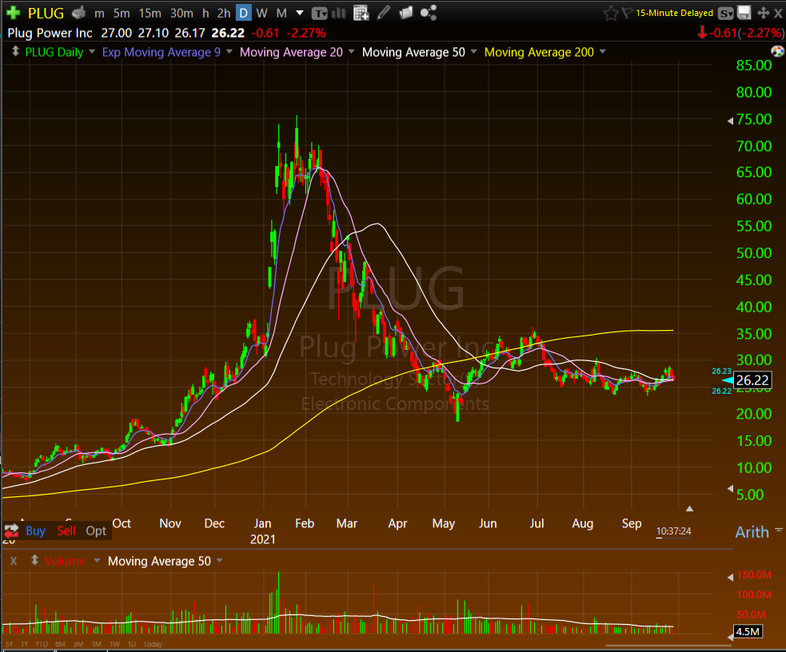The height and width of the screenshot is (652, 786).
Task: Switch to the 5m timeframe
Action: coord(122,14)
